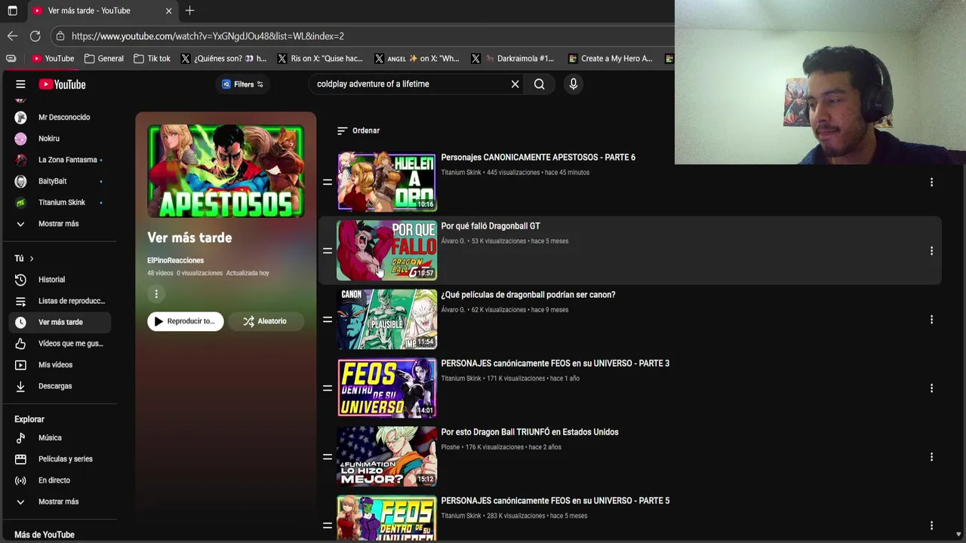
Task: Open Películas y series under Explorar
Action: click(x=60, y=459)
